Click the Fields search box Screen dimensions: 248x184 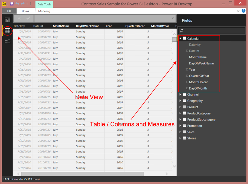(x=212, y=31)
